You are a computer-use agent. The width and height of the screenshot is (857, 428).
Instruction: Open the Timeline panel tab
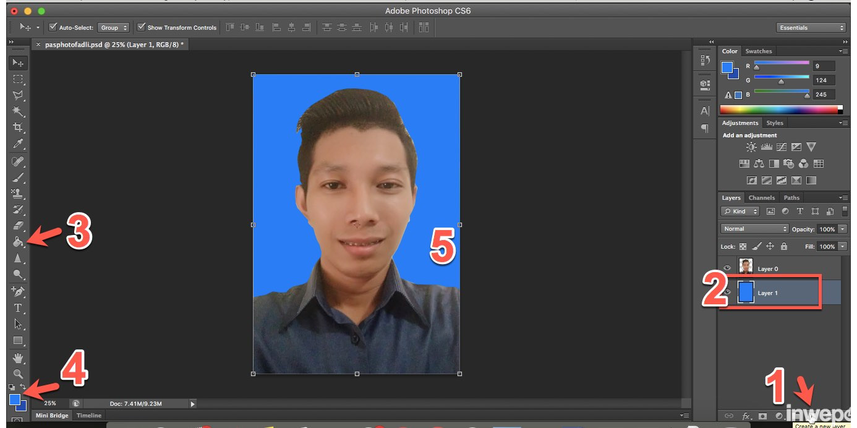pos(88,416)
